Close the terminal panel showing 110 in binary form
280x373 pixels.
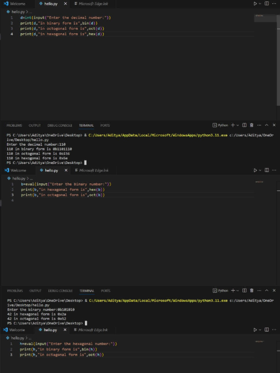tap(274, 125)
